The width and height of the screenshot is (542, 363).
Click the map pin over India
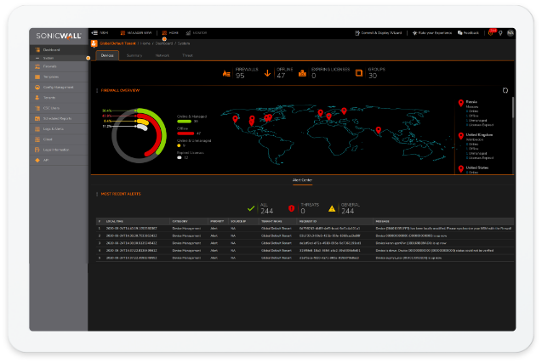click(x=379, y=130)
